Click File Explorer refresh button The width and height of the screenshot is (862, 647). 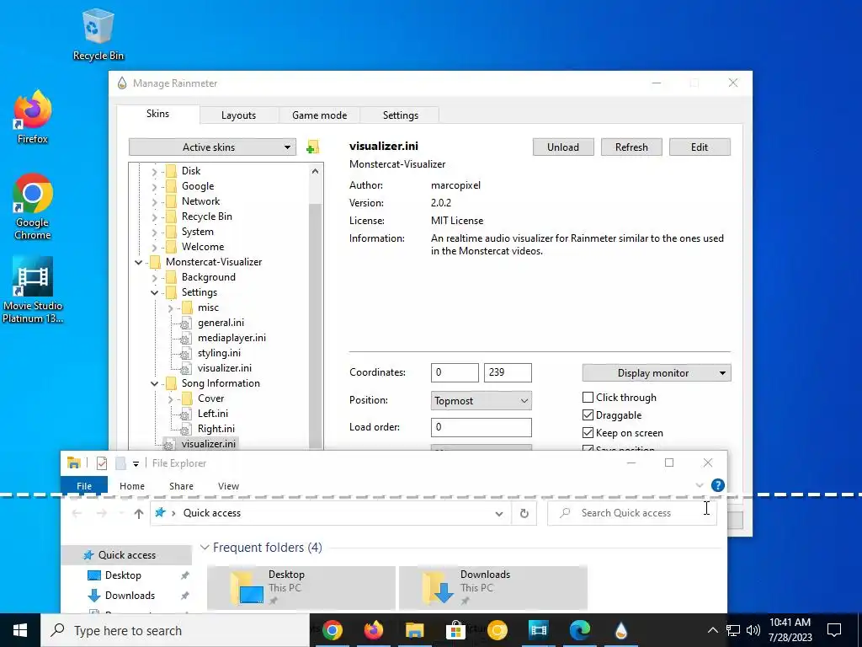tap(524, 513)
